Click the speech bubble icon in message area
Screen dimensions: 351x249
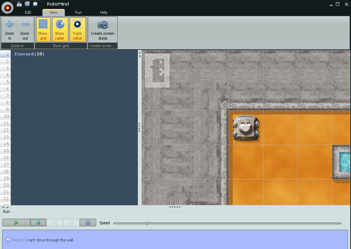(9, 240)
